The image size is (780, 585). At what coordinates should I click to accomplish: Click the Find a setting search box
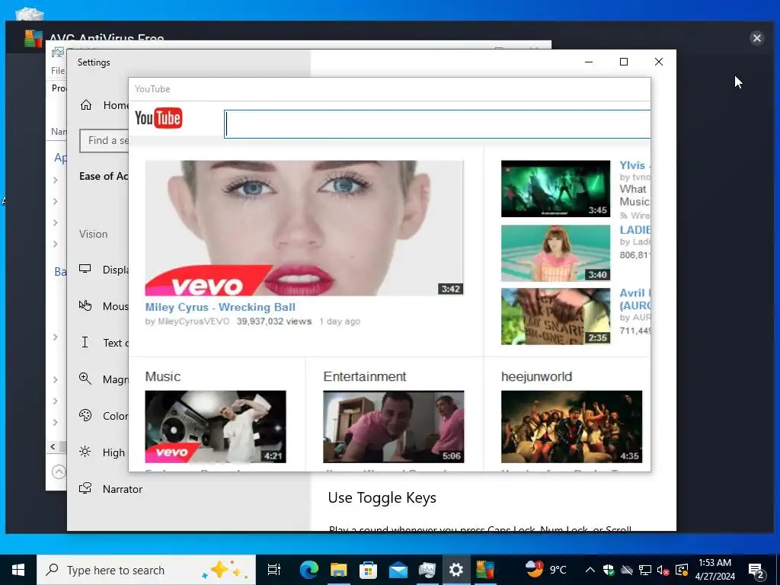tap(104, 141)
